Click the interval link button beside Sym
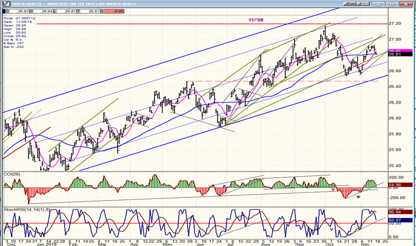Viewport: 416px width, 246px height. pos(363,4)
